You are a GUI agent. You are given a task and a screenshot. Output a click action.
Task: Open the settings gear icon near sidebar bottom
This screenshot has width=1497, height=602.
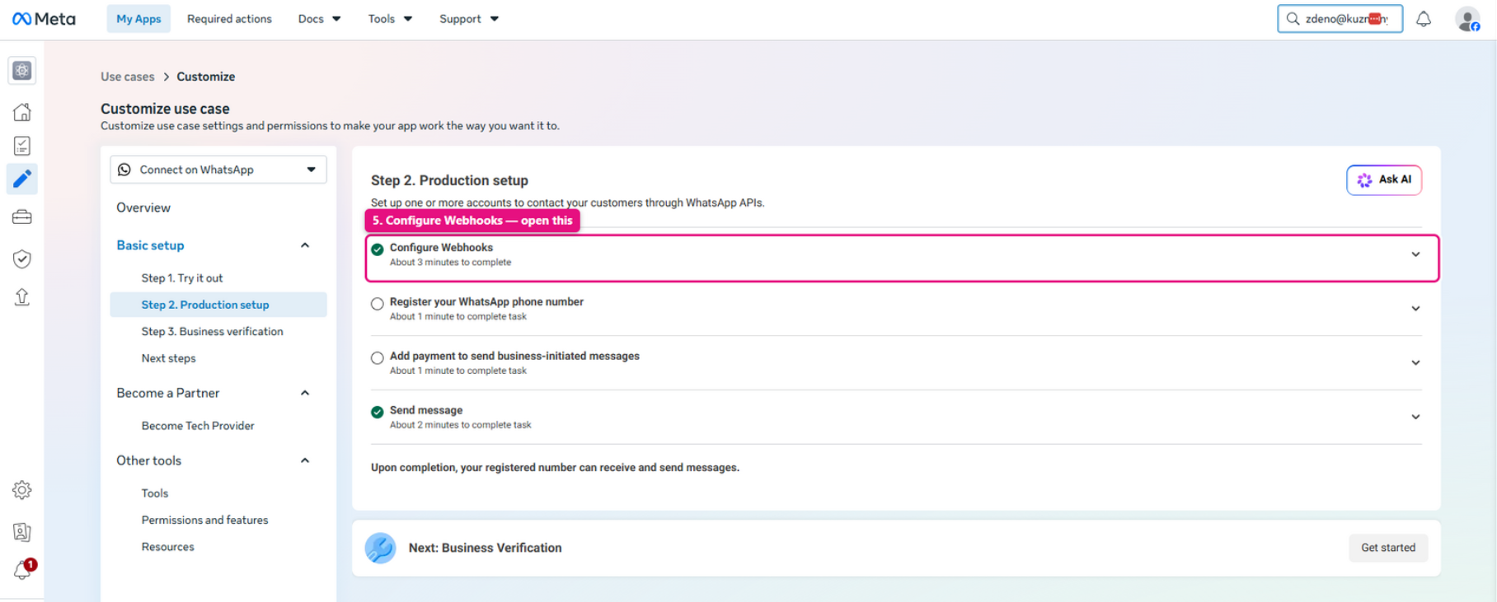(22, 490)
